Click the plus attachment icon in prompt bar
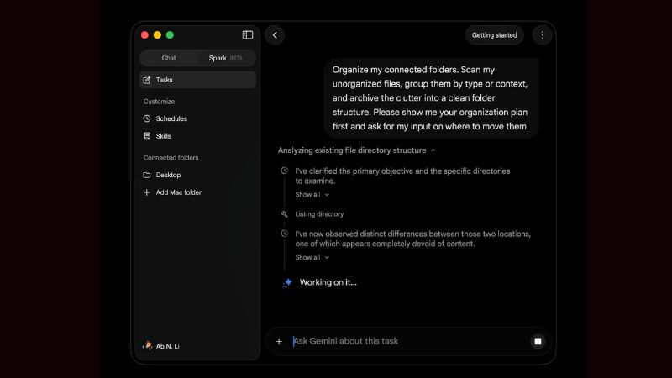The height and width of the screenshot is (378, 672). tap(279, 341)
